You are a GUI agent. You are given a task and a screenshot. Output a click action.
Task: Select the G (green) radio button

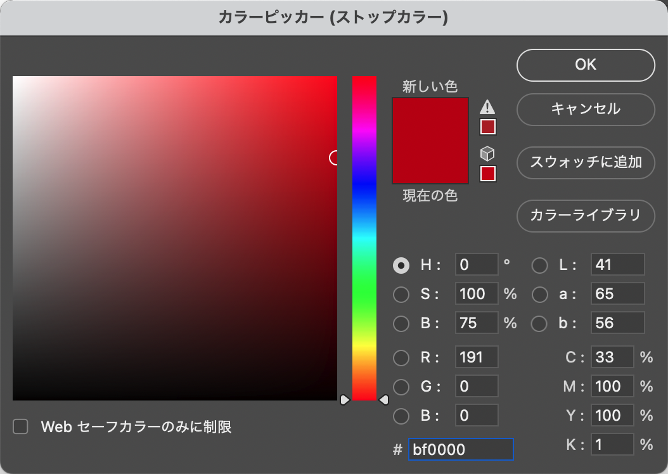pyautogui.click(x=401, y=386)
